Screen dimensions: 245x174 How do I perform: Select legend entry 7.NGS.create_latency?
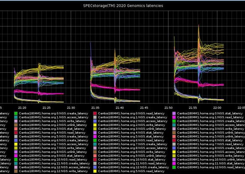click(132, 144)
